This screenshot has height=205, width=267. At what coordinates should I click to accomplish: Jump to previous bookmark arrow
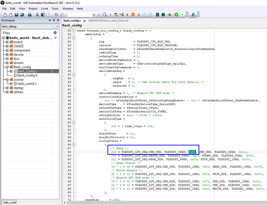127,15
